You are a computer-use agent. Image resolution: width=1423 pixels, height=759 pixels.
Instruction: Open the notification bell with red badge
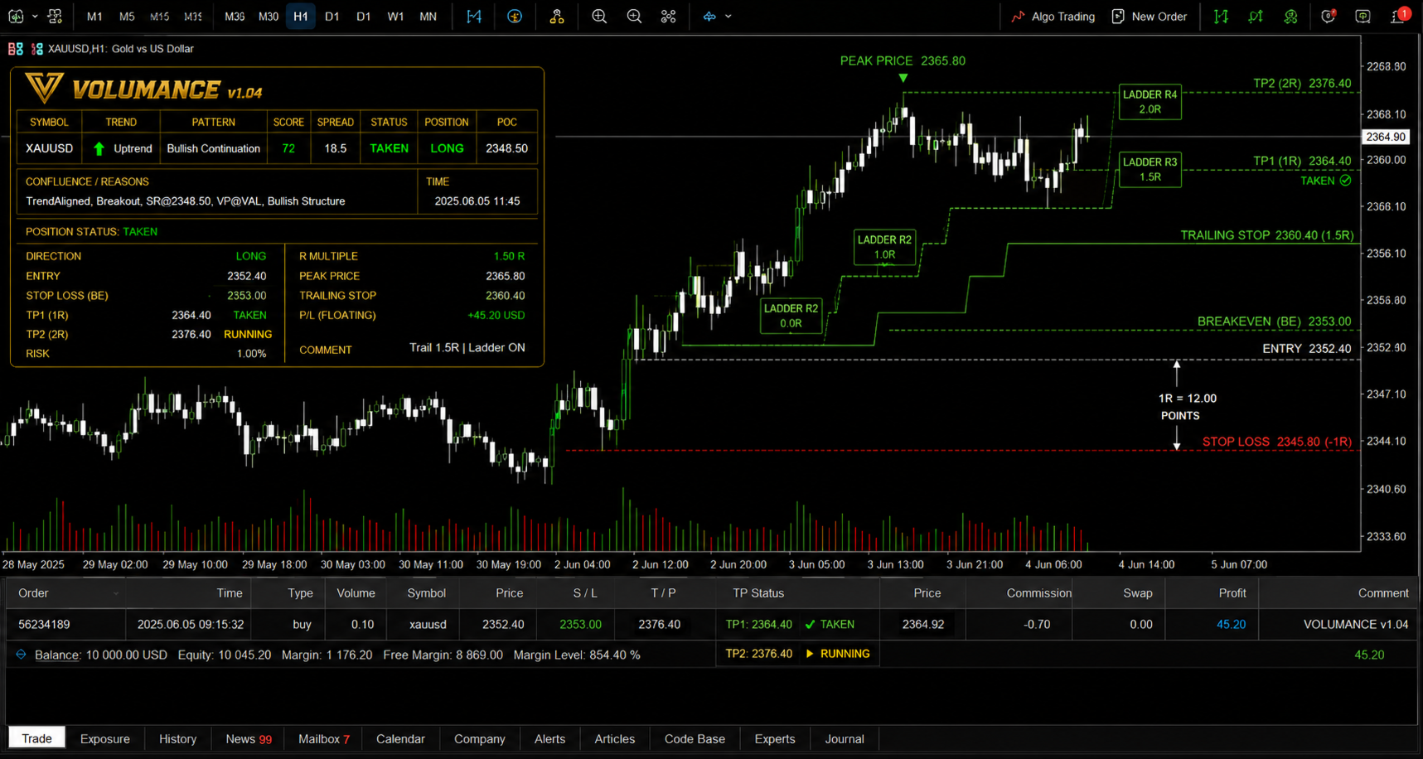click(1399, 16)
